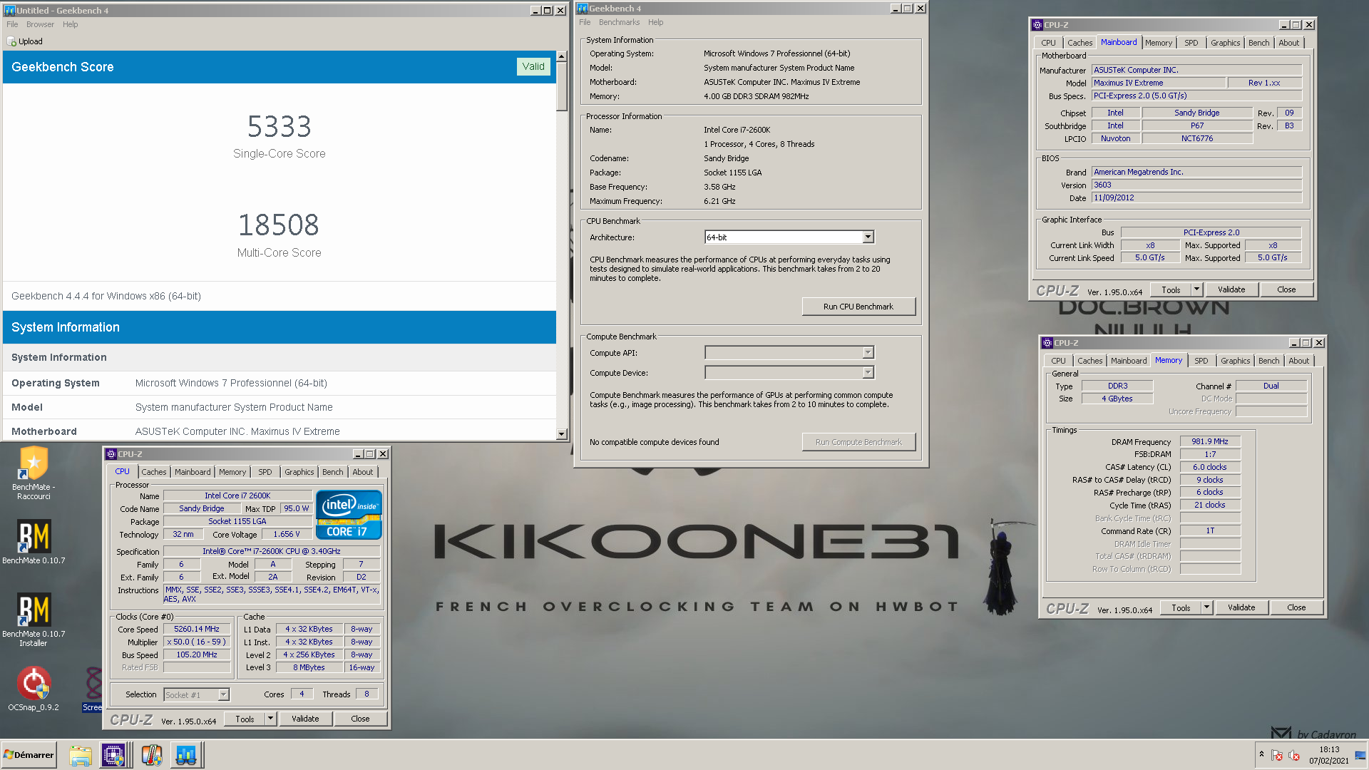
Task: Click the Valid badge on Geekbench Score
Action: click(x=533, y=66)
